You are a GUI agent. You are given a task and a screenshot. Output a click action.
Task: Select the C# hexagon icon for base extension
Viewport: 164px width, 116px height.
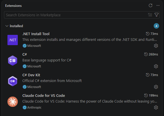[x=13, y=61]
